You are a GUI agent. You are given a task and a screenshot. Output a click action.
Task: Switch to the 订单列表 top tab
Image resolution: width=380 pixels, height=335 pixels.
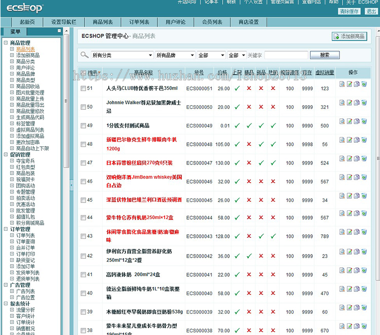(139, 22)
